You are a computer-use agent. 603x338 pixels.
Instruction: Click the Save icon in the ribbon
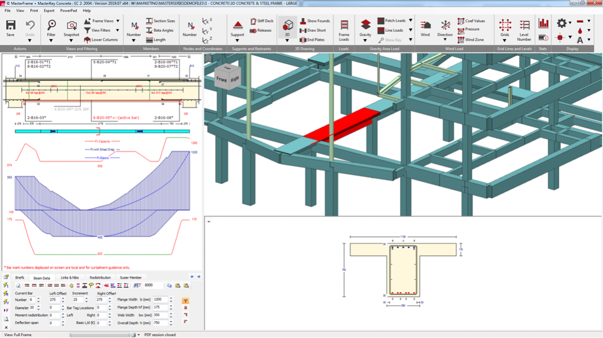[11, 25]
